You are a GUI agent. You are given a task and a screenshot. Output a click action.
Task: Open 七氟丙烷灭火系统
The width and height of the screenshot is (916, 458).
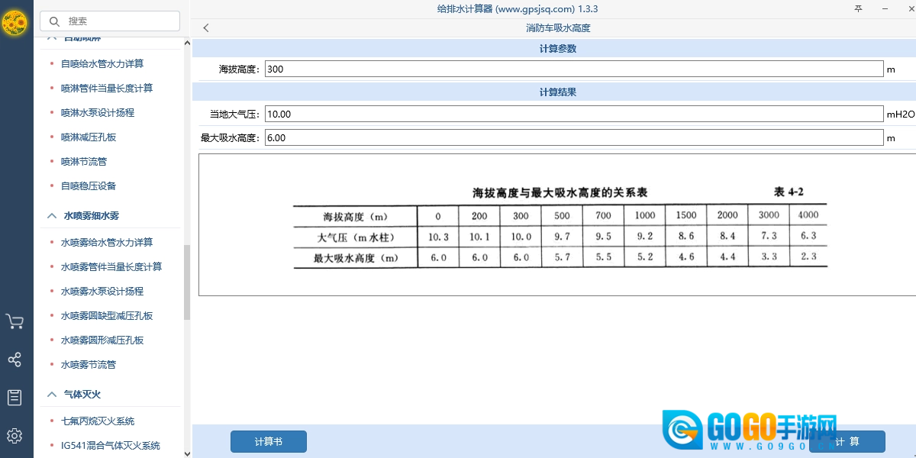(x=98, y=421)
